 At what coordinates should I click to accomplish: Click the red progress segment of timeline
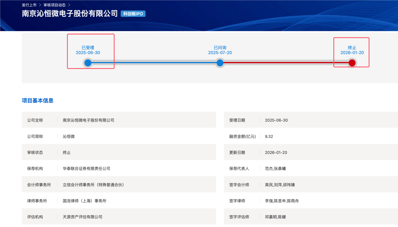(x=286, y=63)
